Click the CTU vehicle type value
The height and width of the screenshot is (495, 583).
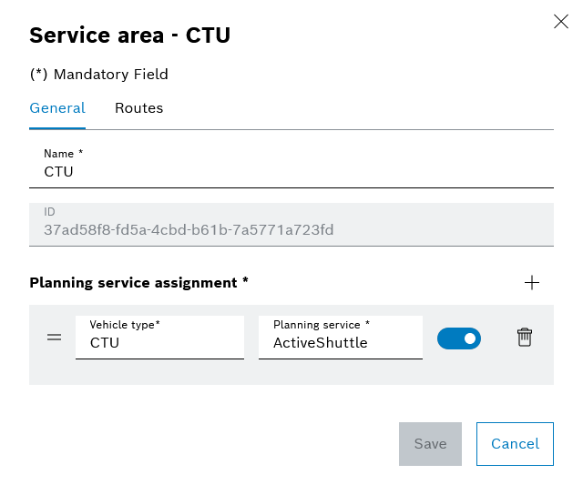(105, 343)
